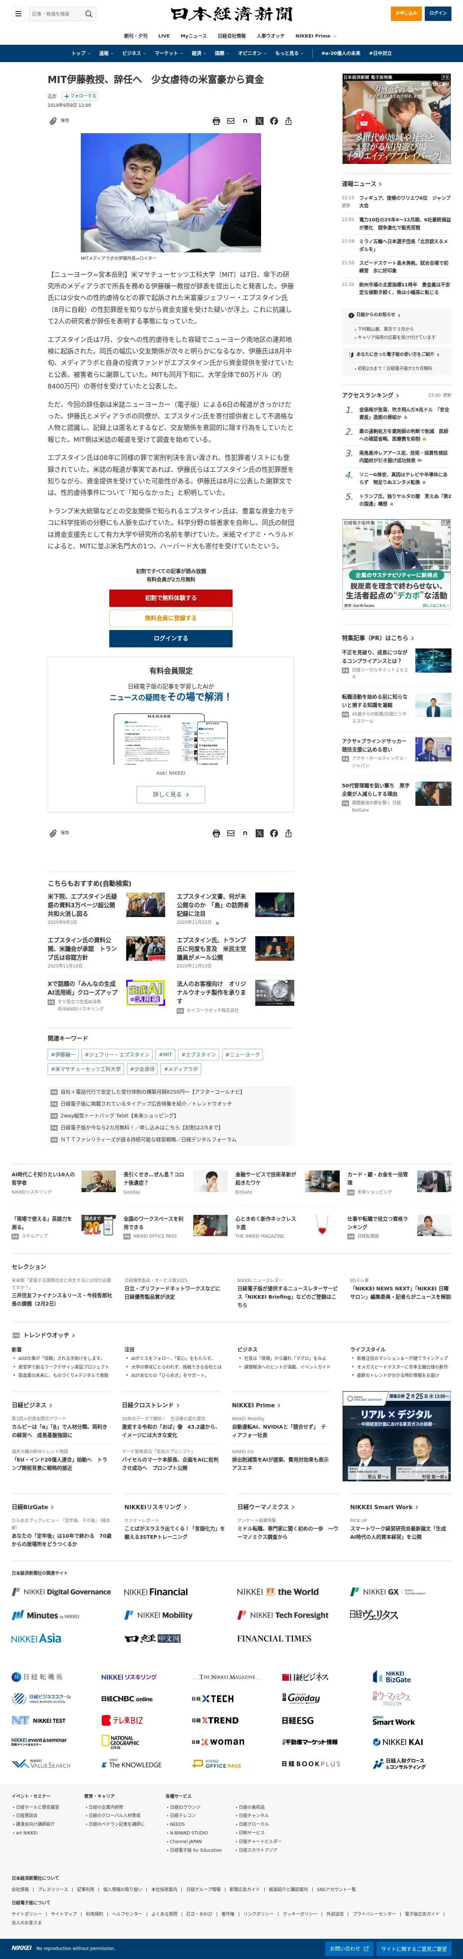This screenshot has height=1959, width=463.
Task: Open the NIKKEI Mobility logo
Action: coord(159,1615)
